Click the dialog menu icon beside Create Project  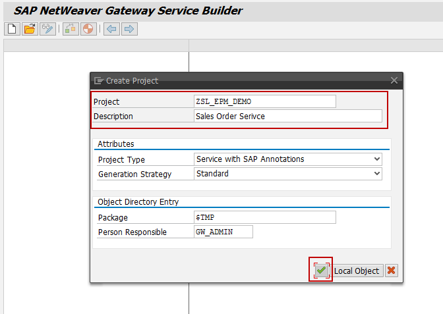[x=99, y=80]
